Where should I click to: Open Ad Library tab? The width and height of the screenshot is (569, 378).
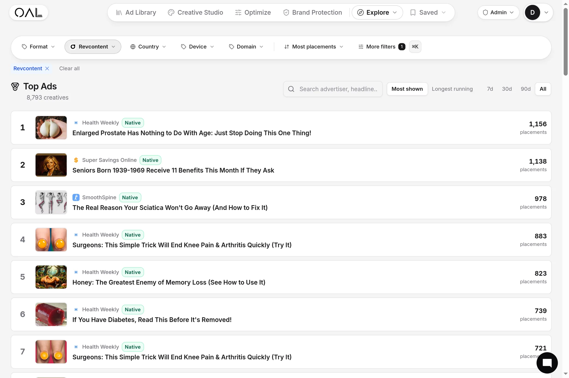pos(136,13)
